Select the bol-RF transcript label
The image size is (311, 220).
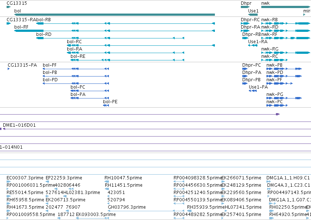21,27
